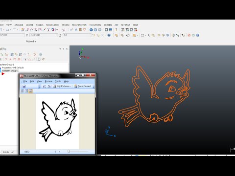Image resolution: width=235 pixels, height=176 pixels.
Task: Click the arrow cursor select icon
Action: 149,35
